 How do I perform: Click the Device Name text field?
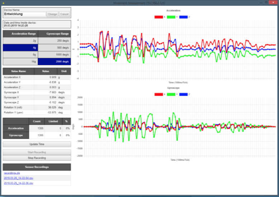point(25,14)
